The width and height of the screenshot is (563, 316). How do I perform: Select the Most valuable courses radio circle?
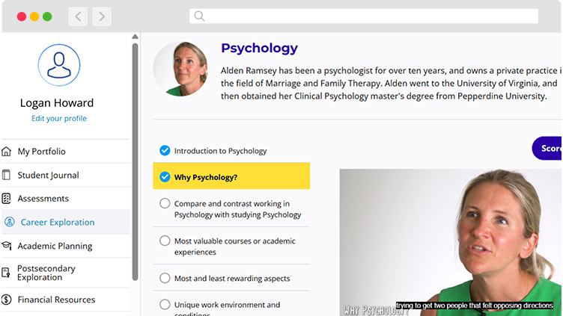pyautogui.click(x=165, y=241)
